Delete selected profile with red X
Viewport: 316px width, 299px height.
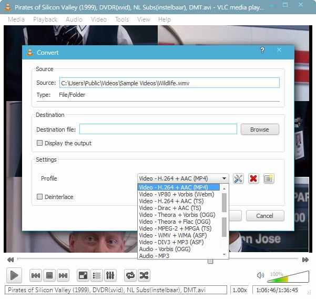[x=253, y=178]
